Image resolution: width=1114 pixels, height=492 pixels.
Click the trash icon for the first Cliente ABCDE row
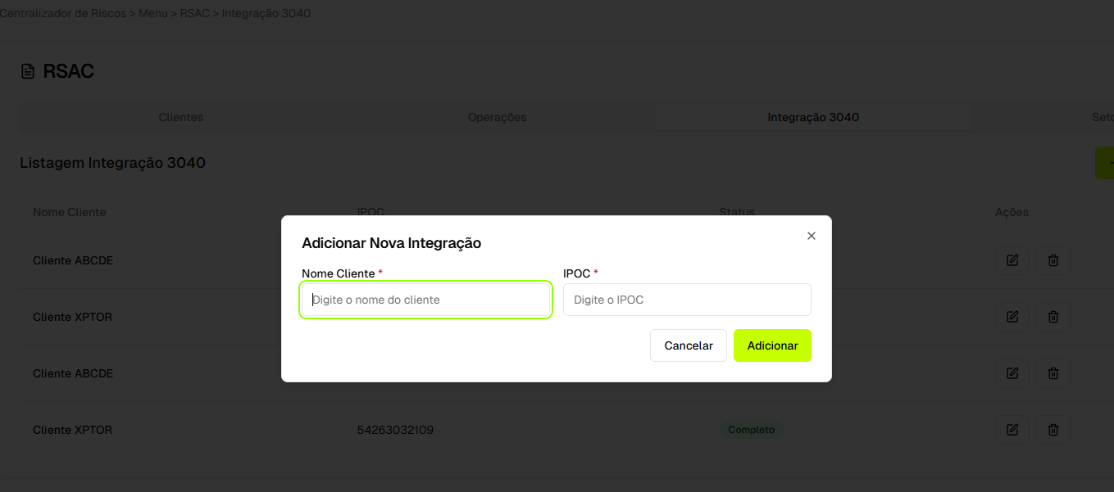coord(1053,260)
